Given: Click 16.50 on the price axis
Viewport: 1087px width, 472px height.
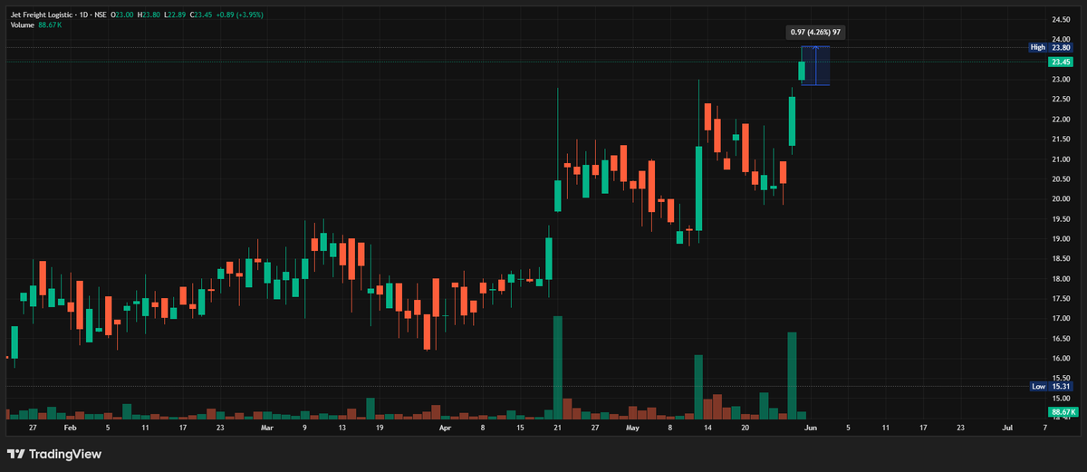Looking at the screenshot, I should [x=1062, y=338].
